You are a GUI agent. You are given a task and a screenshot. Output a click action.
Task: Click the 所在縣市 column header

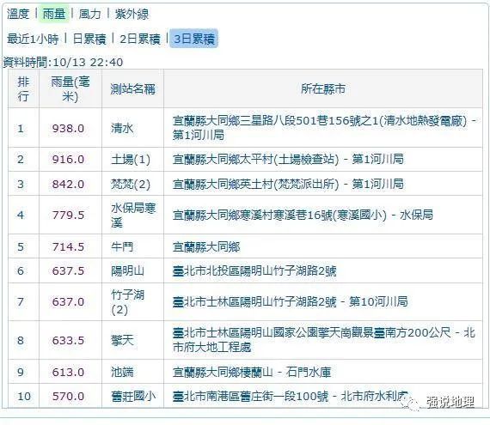tap(323, 89)
